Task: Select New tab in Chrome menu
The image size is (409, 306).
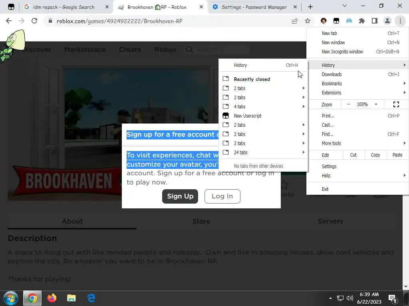Action: pos(357,33)
